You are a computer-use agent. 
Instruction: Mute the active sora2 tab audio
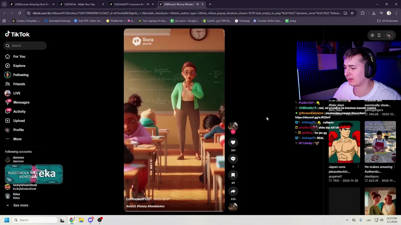(197, 4)
